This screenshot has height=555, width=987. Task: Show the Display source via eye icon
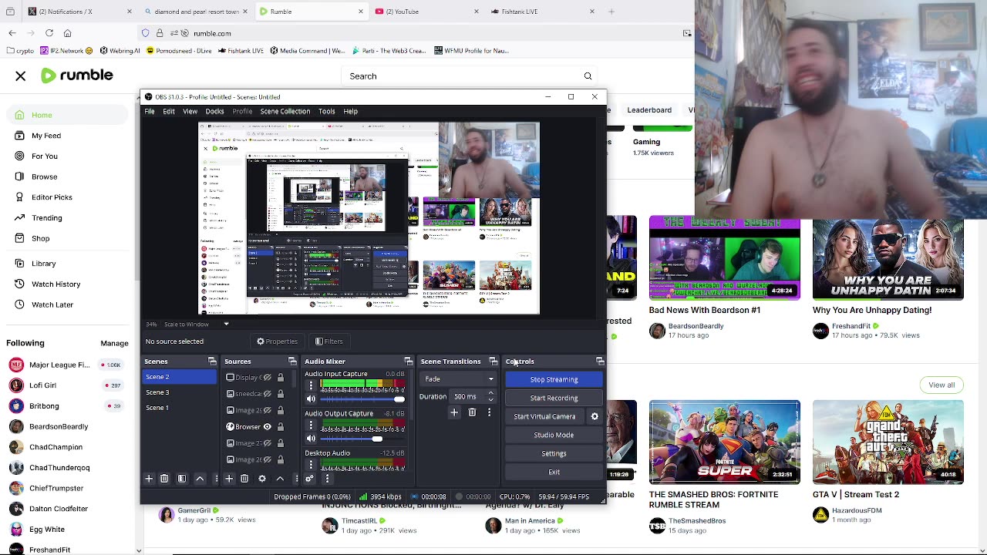pyautogui.click(x=268, y=378)
